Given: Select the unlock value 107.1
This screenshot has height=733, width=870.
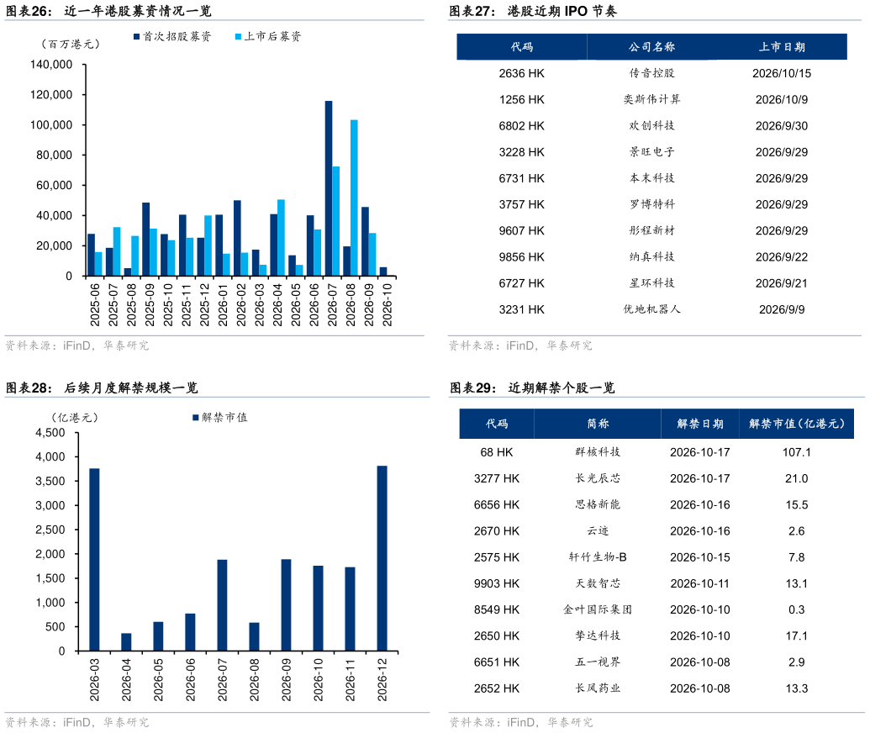Looking at the screenshot, I should point(797,452).
